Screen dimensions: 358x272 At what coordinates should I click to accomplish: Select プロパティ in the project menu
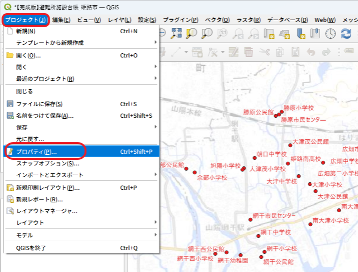[x=37, y=151]
